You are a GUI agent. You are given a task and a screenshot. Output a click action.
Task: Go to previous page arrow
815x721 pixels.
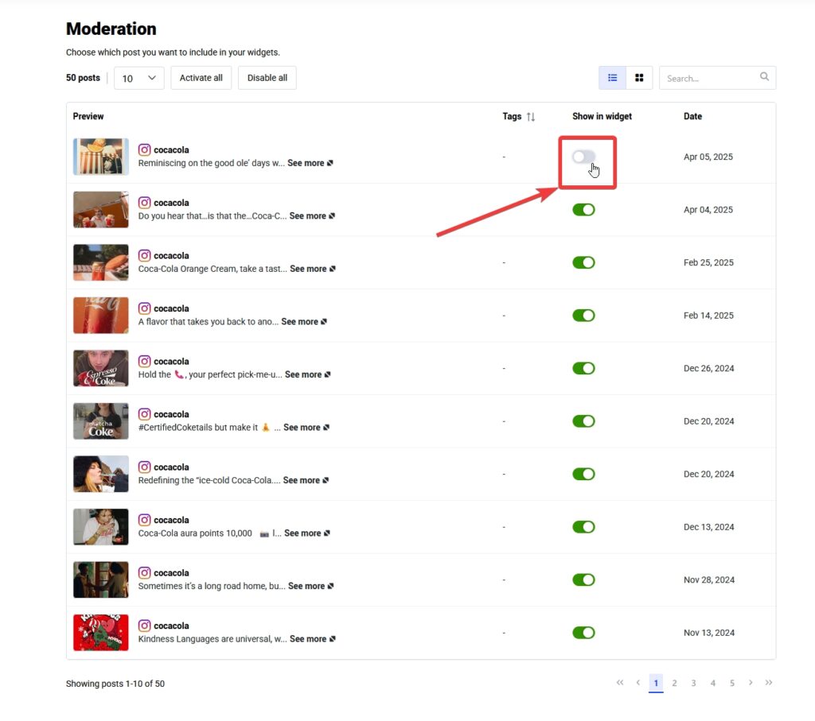tap(638, 683)
